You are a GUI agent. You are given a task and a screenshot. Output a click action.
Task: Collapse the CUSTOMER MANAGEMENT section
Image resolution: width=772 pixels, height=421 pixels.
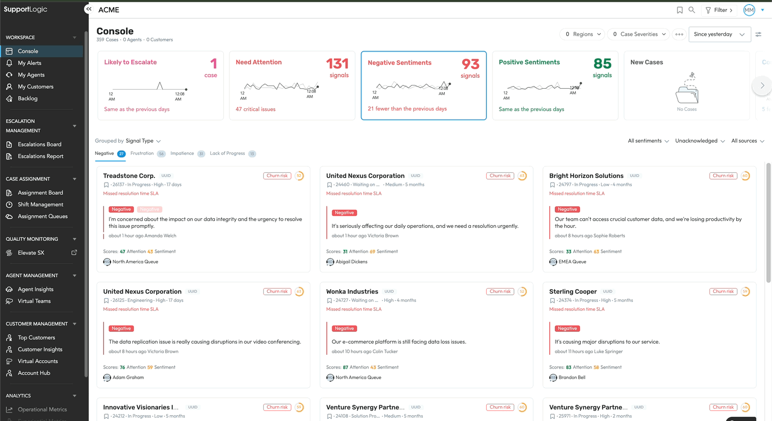click(x=74, y=324)
